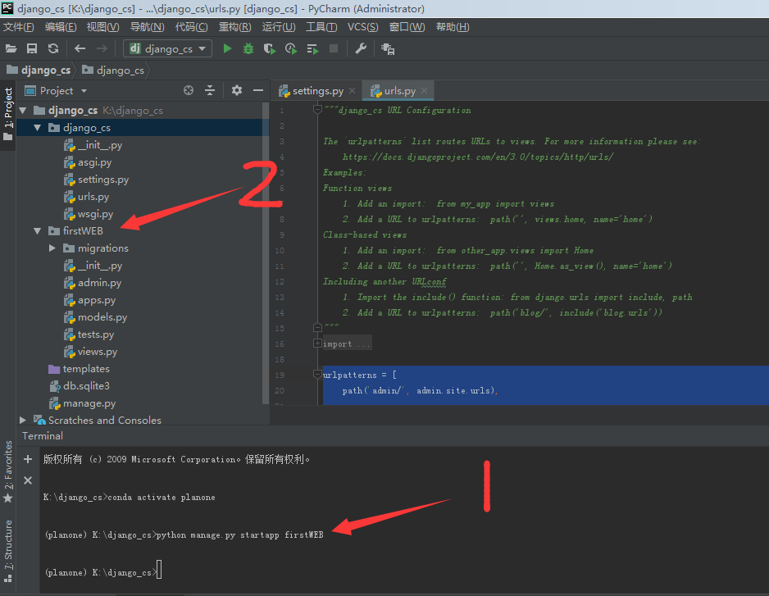Screen dimensions: 769x596
Task: Click the Search Everywhere toolbar icon
Action: point(388,48)
